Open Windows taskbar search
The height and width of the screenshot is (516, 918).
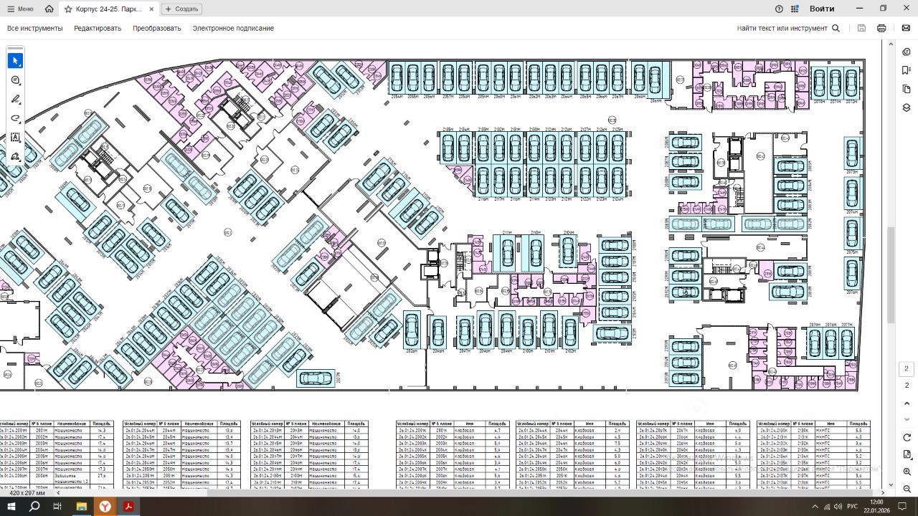(34, 507)
